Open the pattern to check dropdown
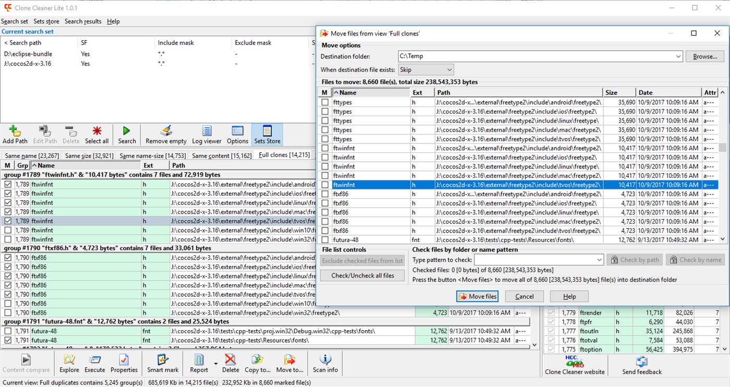The image size is (730, 387). pos(600,259)
